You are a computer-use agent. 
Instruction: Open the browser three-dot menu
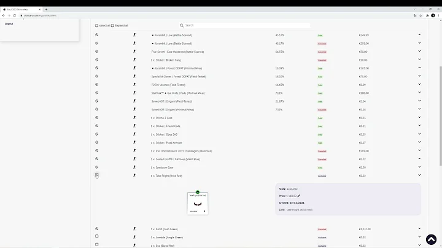pos(438,15)
